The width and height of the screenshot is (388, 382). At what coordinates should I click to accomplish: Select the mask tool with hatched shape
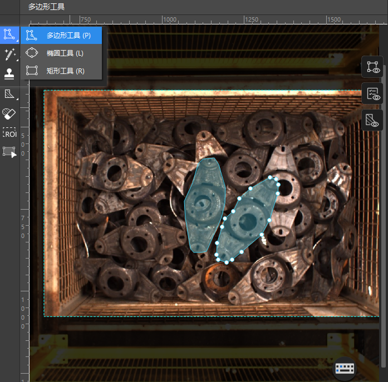[x=9, y=93]
